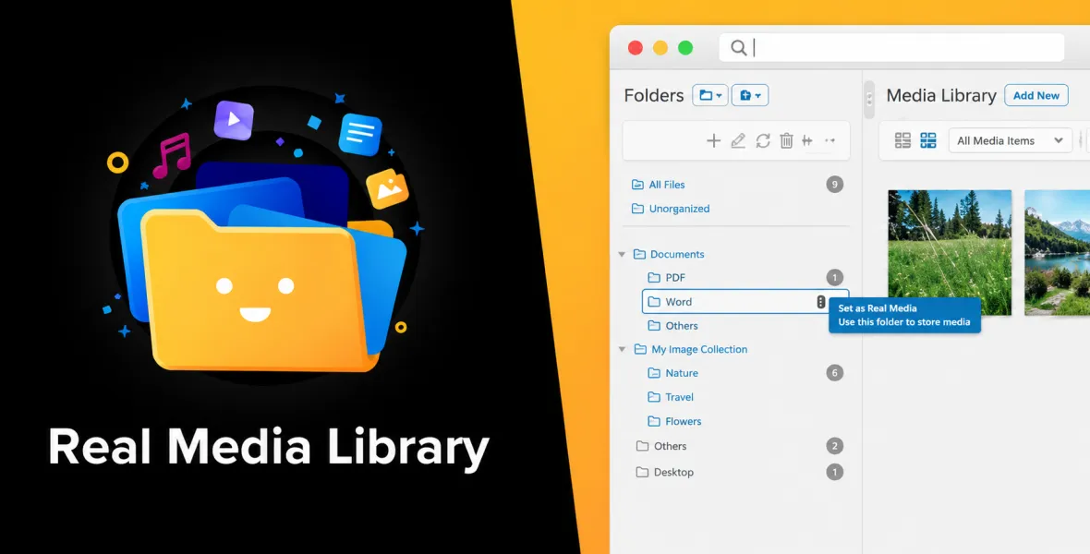This screenshot has height=554, width=1090.
Task: Click the search field at the top of the window
Action: click(x=892, y=47)
